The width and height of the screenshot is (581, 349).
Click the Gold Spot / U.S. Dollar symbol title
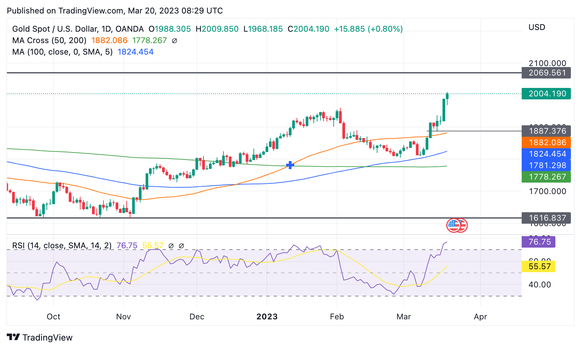tap(78, 29)
